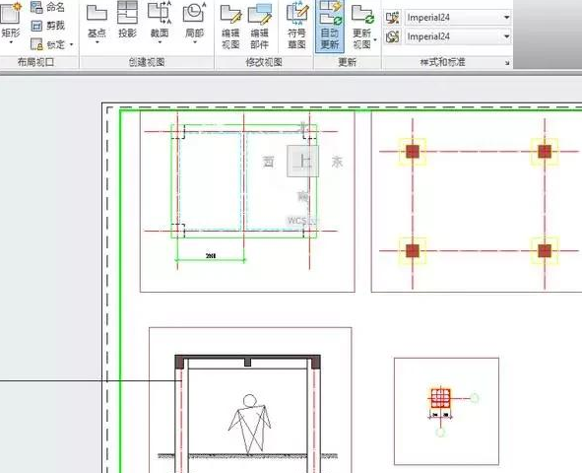Click the 编辑部件 edit components tool
582x473 pixels.
(x=259, y=26)
